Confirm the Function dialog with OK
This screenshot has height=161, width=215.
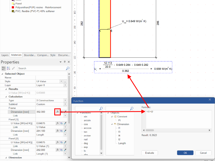pyautogui.click(x=185, y=153)
